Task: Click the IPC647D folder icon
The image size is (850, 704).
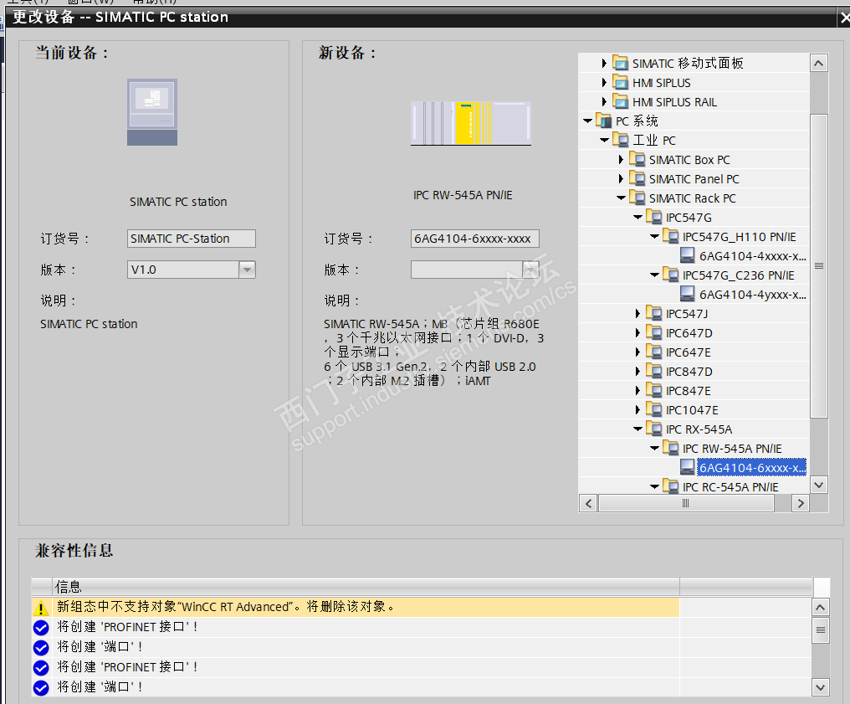Action: point(653,332)
